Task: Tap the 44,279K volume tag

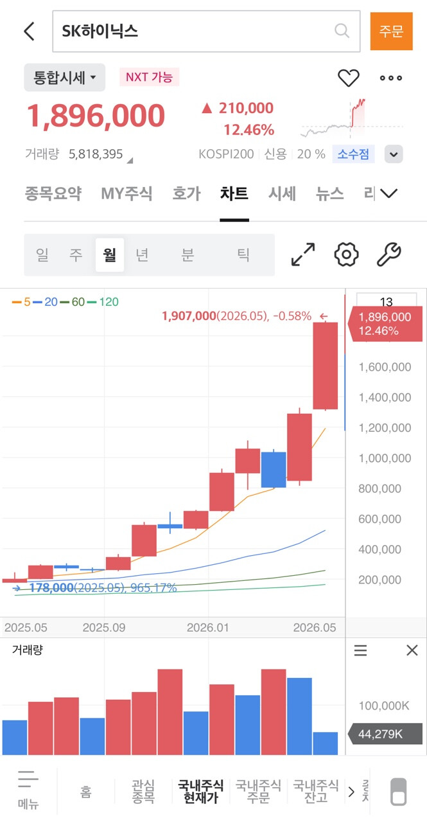Action: click(x=385, y=734)
